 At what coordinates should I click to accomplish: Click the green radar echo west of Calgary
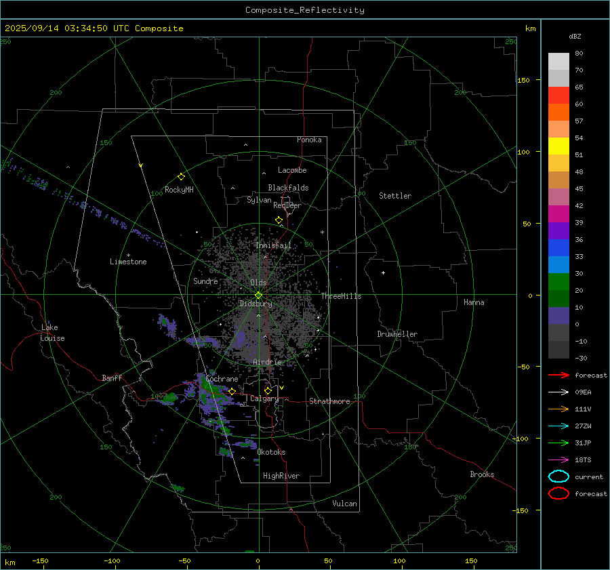coord(170,397)
